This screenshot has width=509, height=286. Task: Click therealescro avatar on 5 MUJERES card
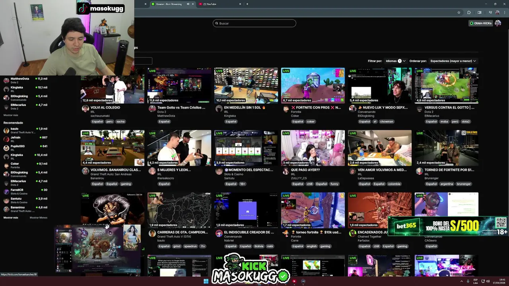(152, 171)
